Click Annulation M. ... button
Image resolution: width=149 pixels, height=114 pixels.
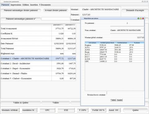click(x=29, y=110)
